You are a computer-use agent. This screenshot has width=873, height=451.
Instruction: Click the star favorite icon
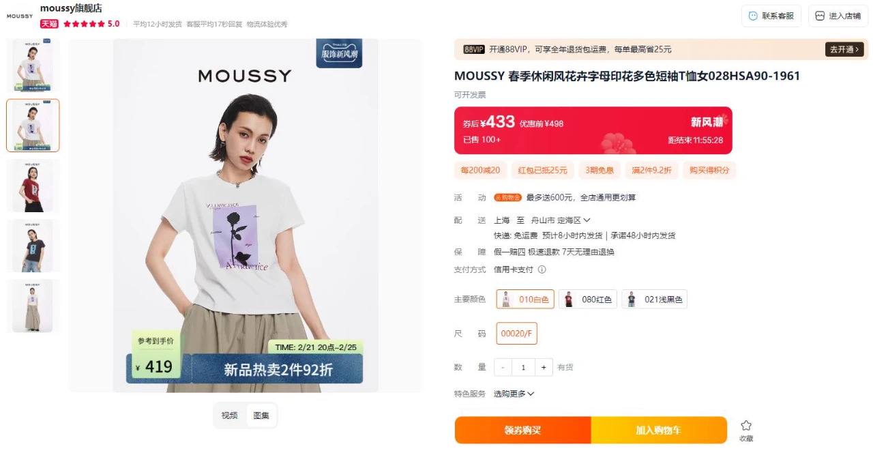click(746, 425)
